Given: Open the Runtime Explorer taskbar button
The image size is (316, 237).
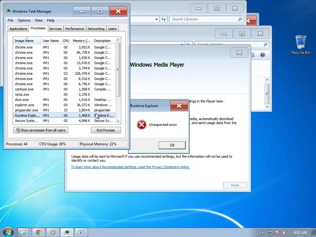Looking at the screenshot, I should coord(81,232).
